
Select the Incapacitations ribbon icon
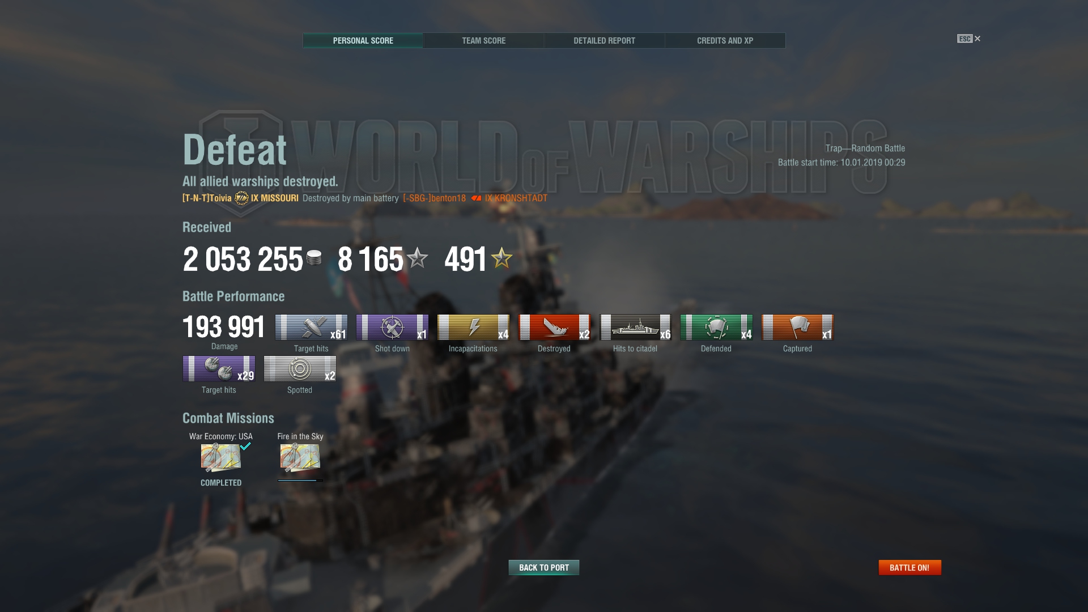pyautogui.click(x=473, y=328)
